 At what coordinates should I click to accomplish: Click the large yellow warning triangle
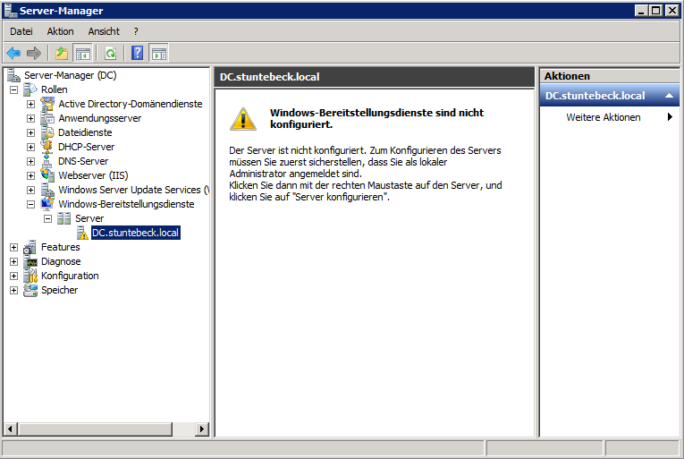[243, 119]
